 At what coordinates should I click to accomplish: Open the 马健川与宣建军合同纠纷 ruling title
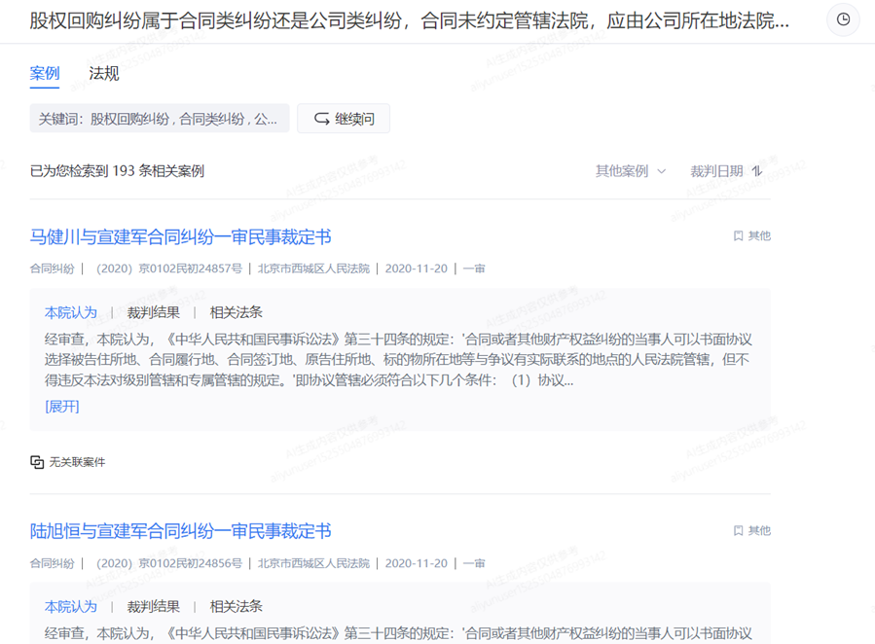[x=181, y=237]
